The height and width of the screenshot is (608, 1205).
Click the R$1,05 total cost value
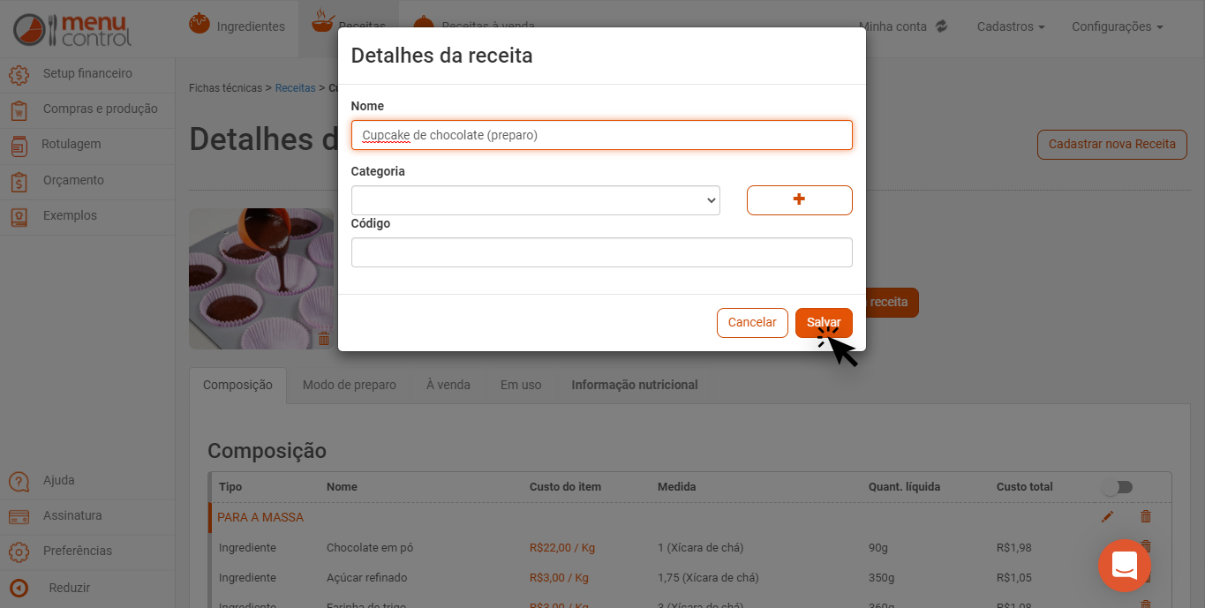(1014, 578)
